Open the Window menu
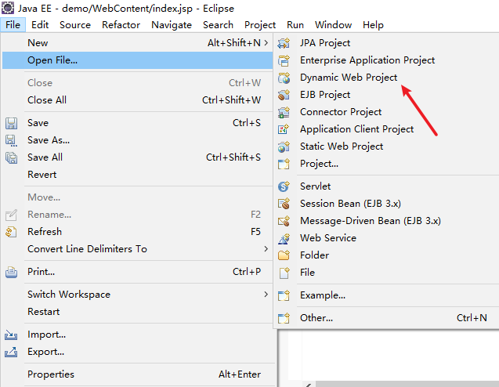The image size is (499, 387). (x=333, y=25)
